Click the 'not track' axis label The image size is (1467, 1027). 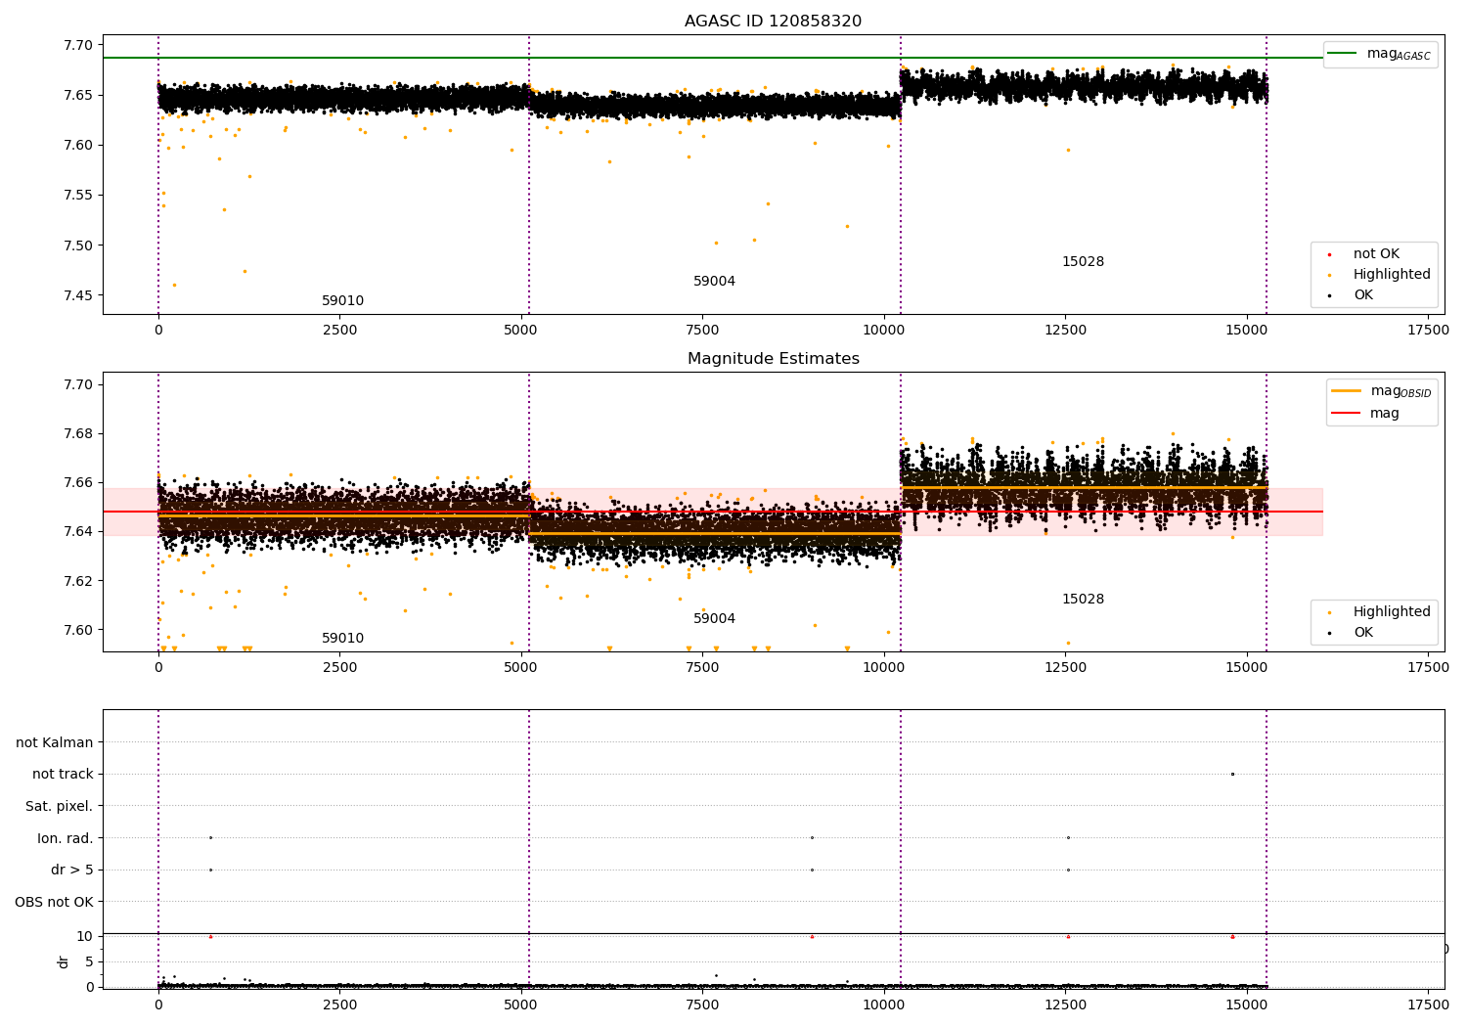point(63,775)
